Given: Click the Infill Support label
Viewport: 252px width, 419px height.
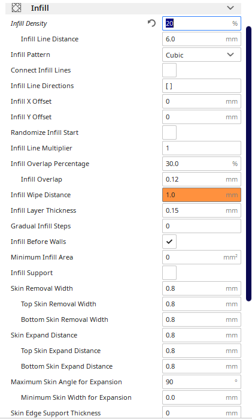Looking at the screenshot, I should click(32, 273).
